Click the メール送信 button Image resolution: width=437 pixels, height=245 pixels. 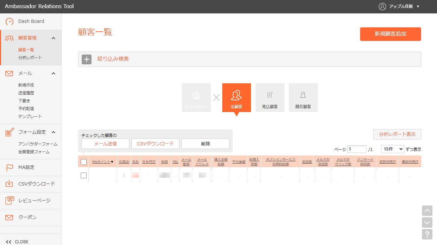[105, 144]
